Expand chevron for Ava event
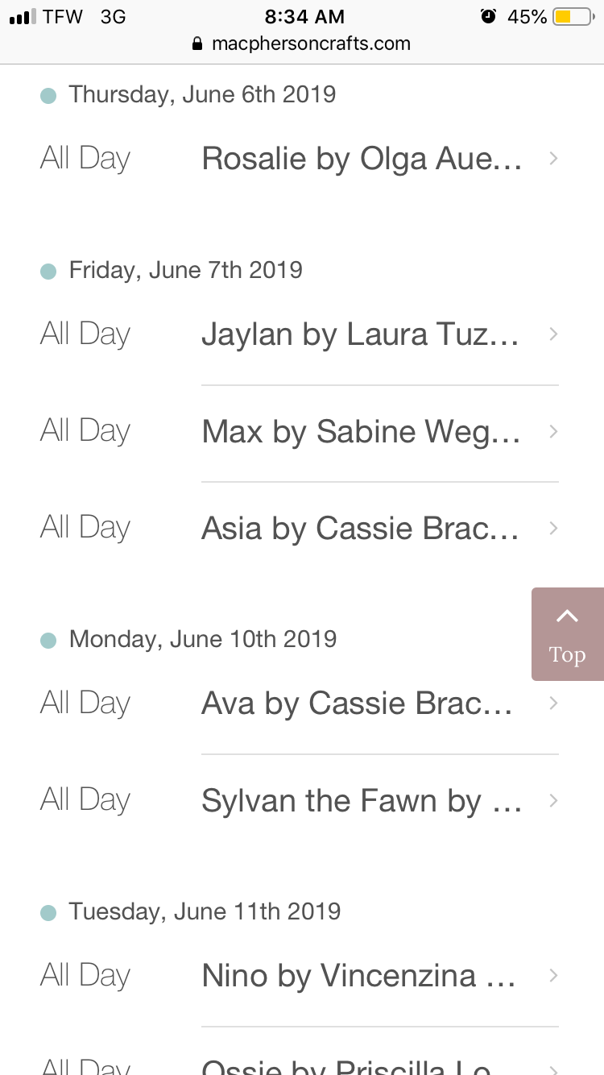The image size is (604, 1075). point(553,704)
